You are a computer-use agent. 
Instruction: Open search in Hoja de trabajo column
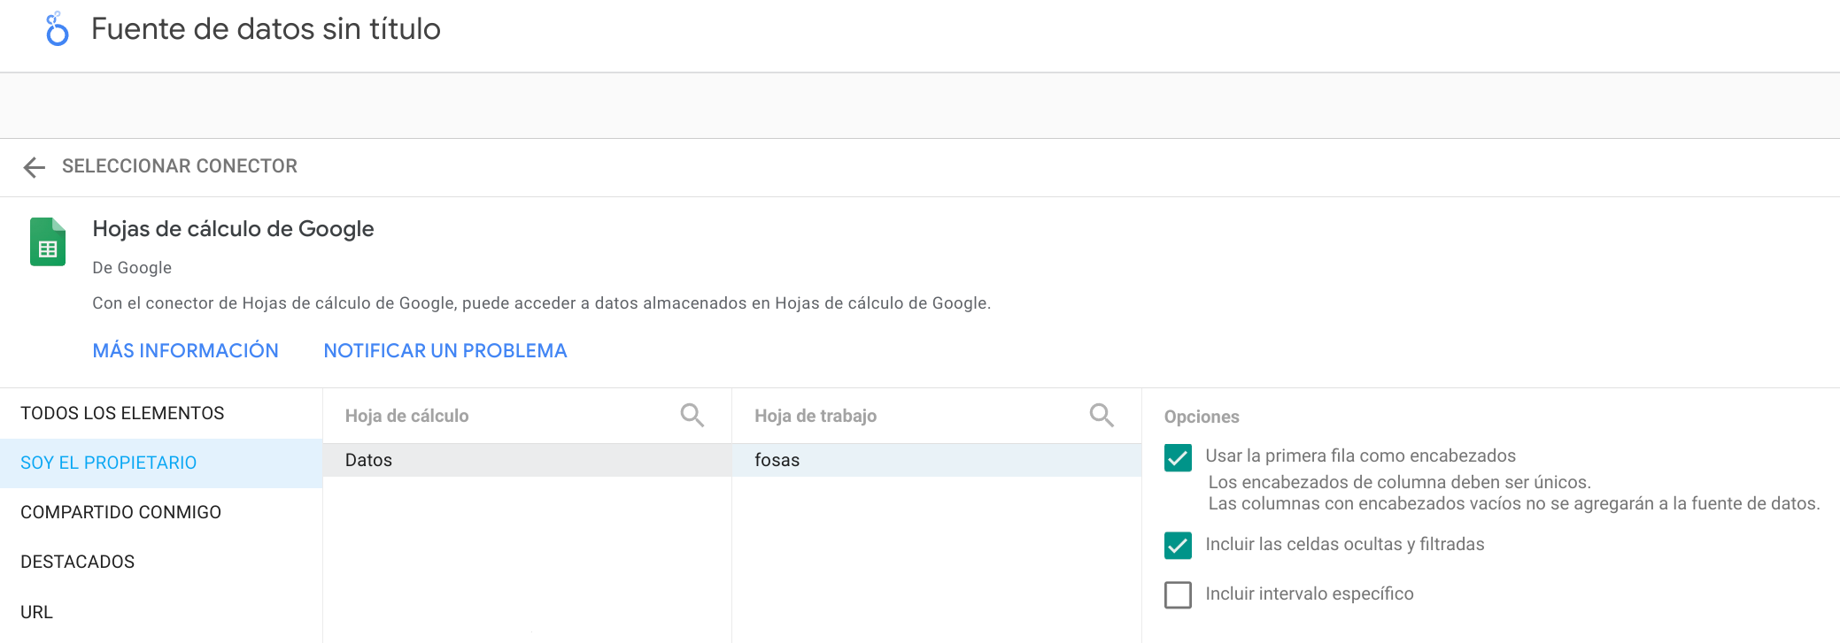(x=1102, y=415)
